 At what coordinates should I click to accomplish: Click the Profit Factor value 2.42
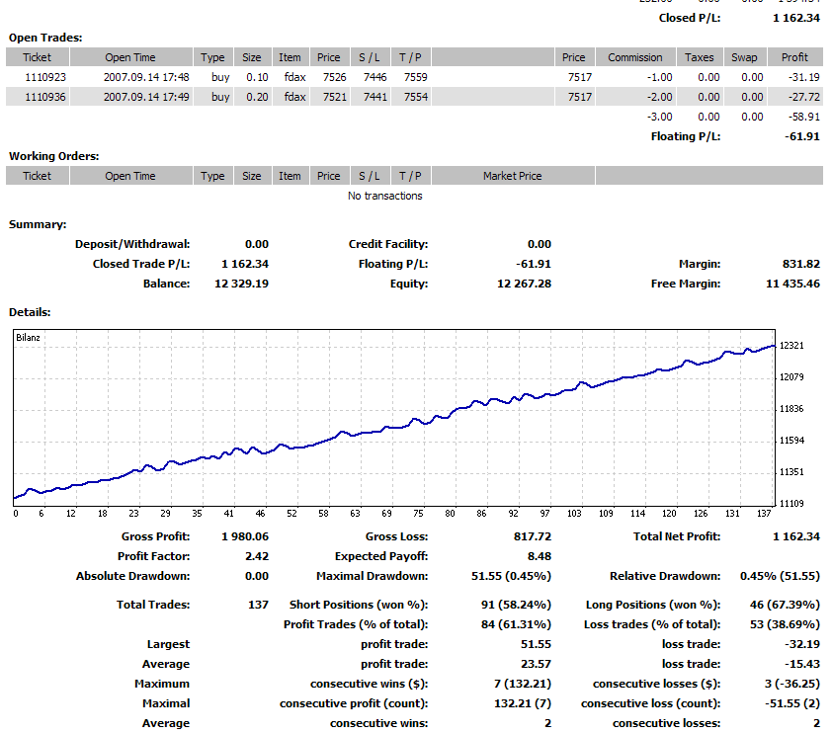(x=256, y=556)
